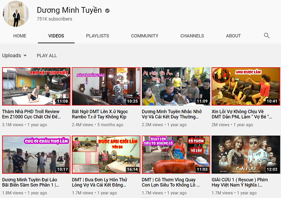Click title 'Dương Minh Tuyền Nhắc Nhở Vợ'

point(172,114)
